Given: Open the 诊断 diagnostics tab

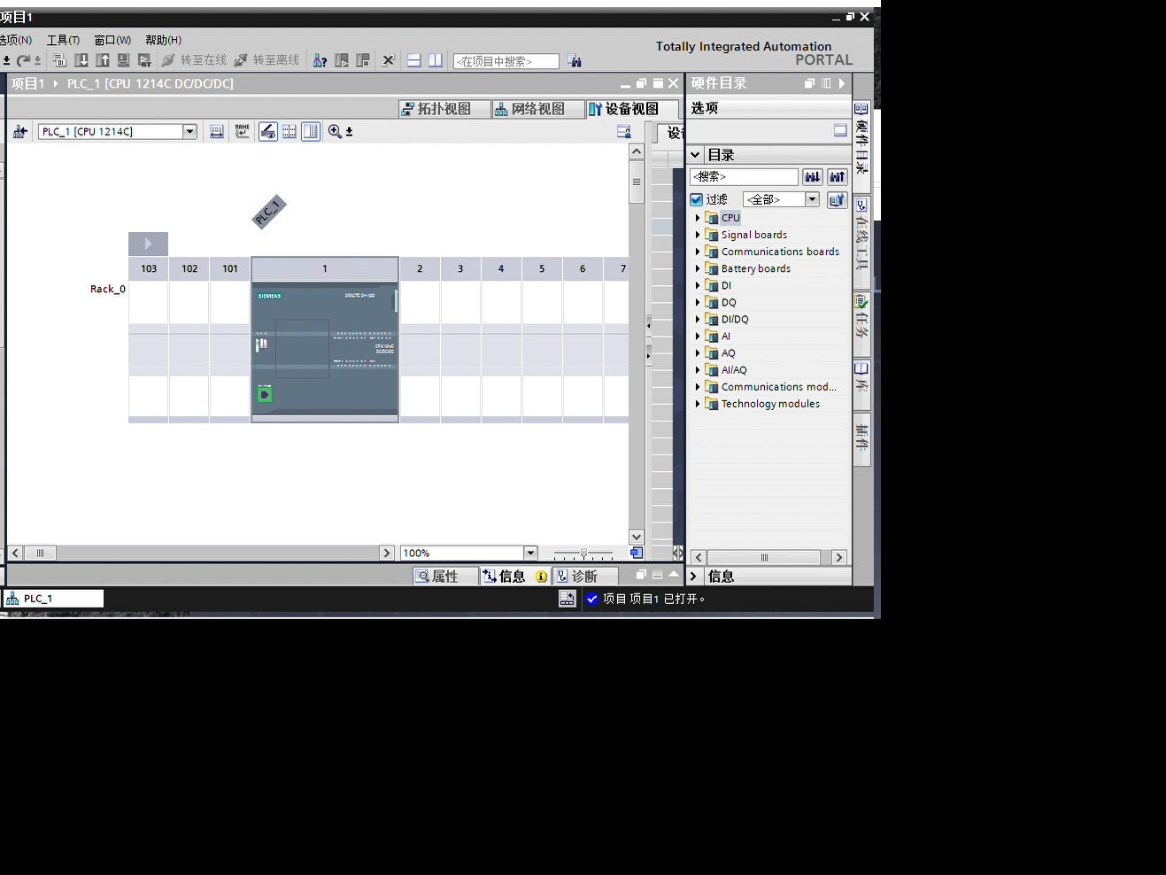Looking at the screenshot, I should point(584,576).
